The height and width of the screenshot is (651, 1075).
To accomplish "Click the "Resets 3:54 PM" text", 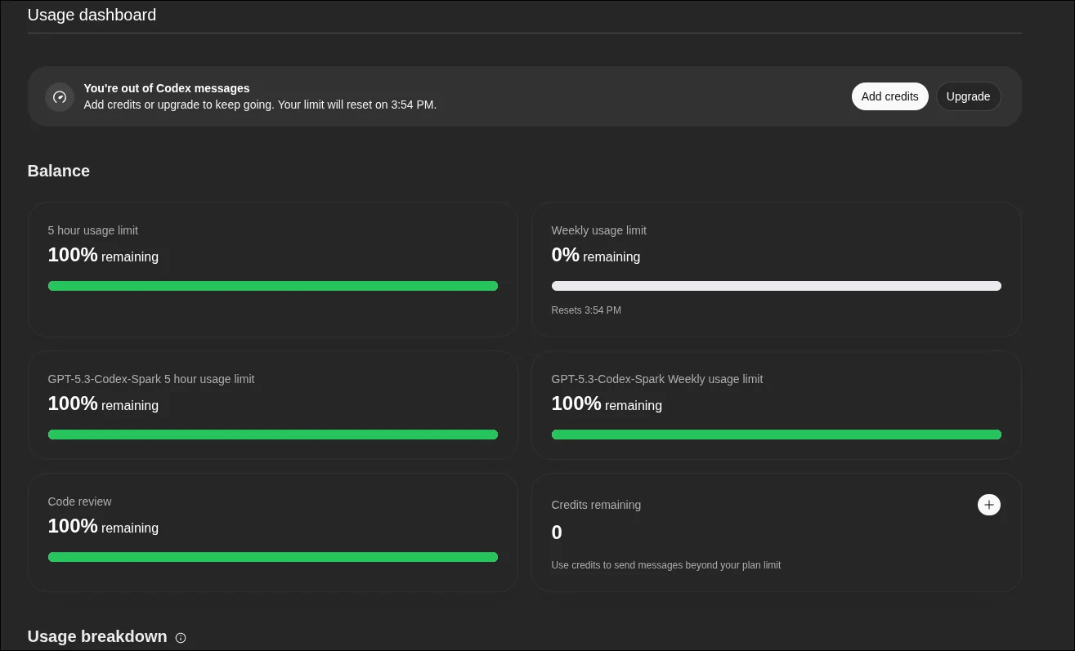I will click(x=585, y=310).
